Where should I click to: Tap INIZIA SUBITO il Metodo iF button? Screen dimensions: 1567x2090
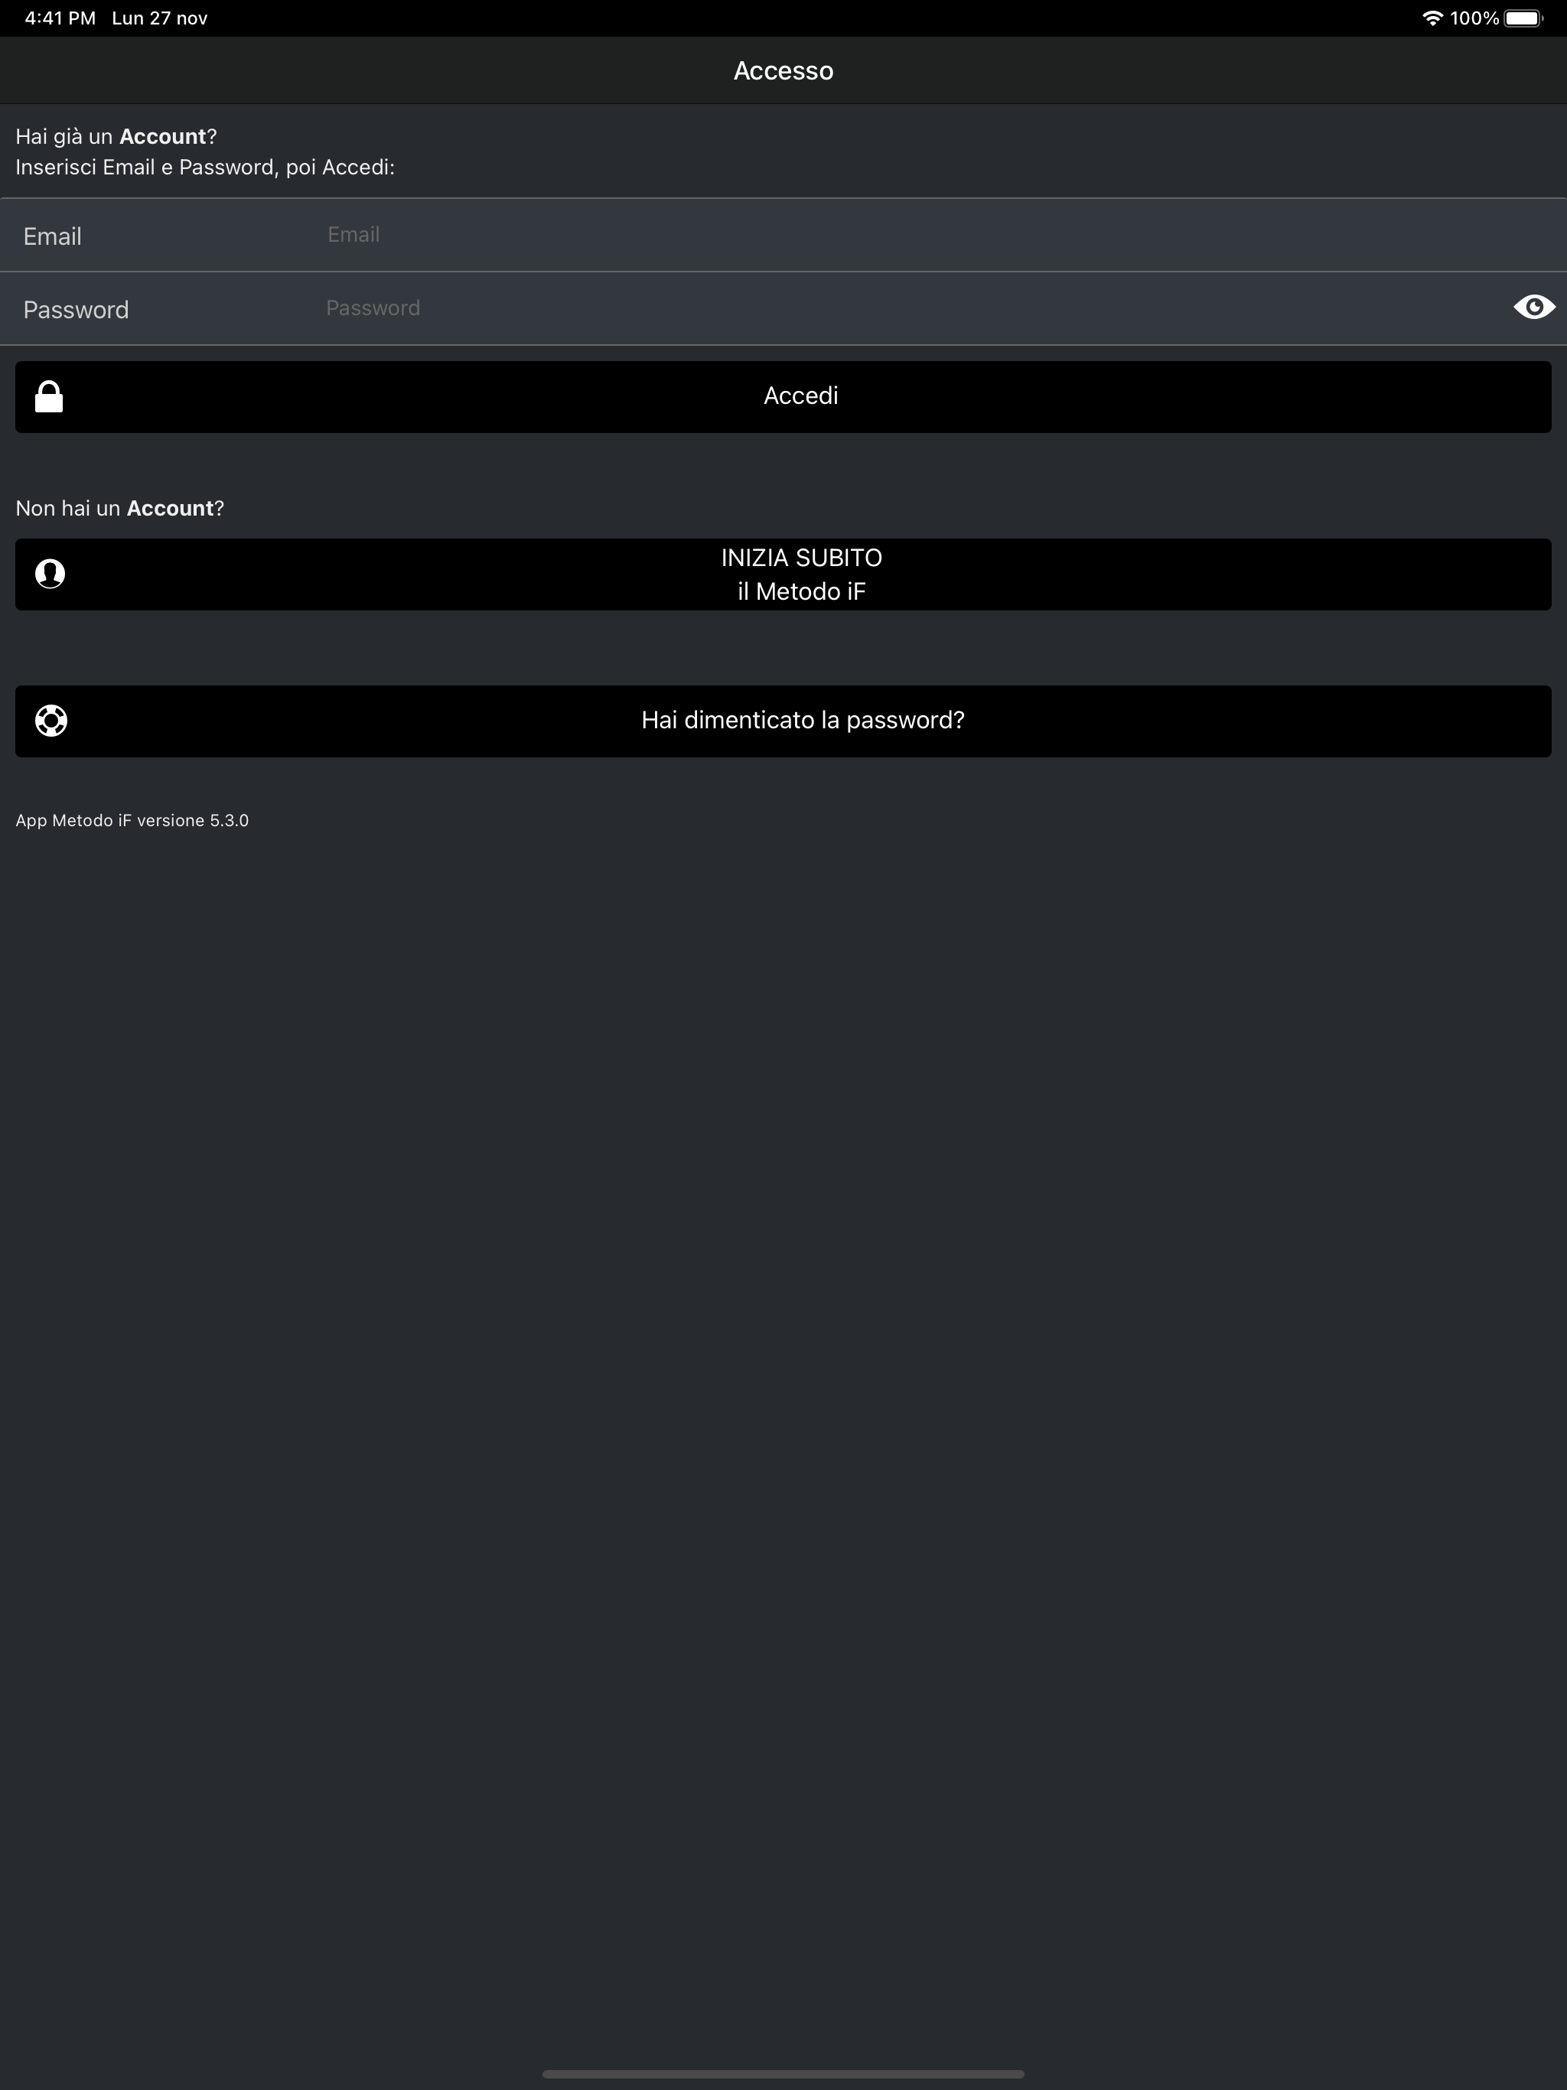783,575
